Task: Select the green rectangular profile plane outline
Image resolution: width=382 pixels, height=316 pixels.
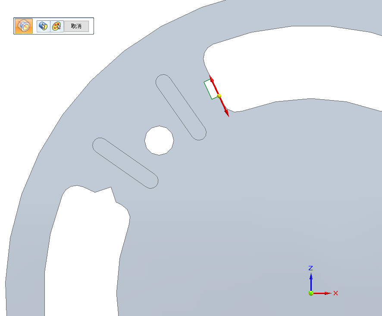Action: (211, 89)
